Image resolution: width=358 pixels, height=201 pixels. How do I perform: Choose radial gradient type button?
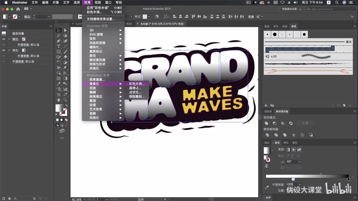coord(294,150)
